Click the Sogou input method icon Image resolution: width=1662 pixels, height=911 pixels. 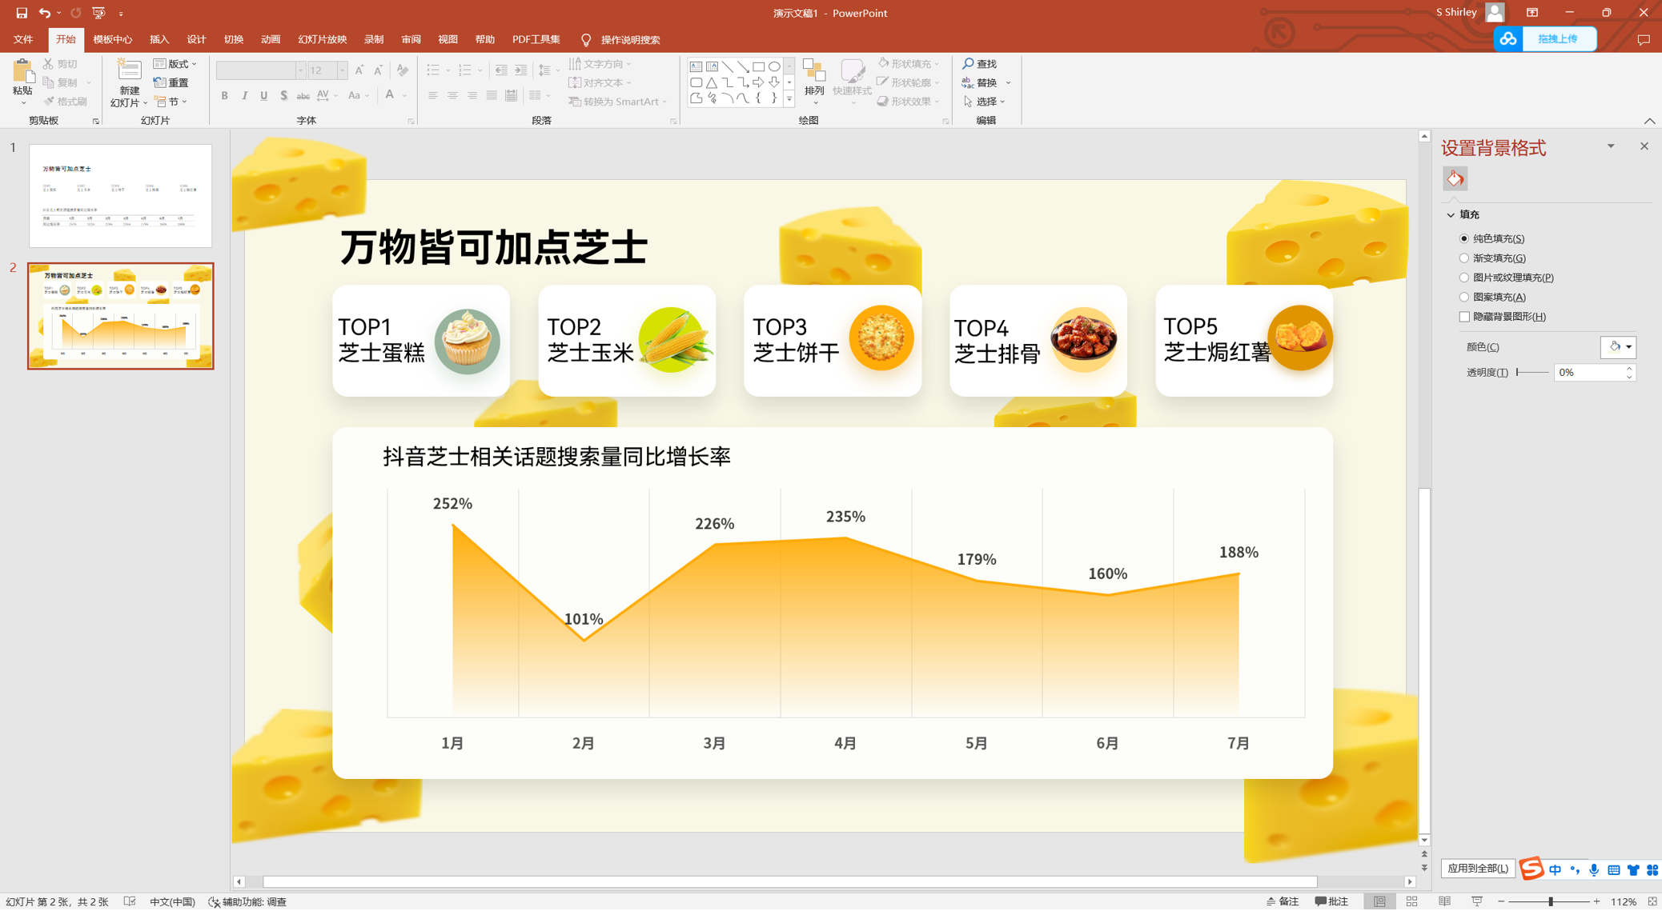pos(1531,869)
